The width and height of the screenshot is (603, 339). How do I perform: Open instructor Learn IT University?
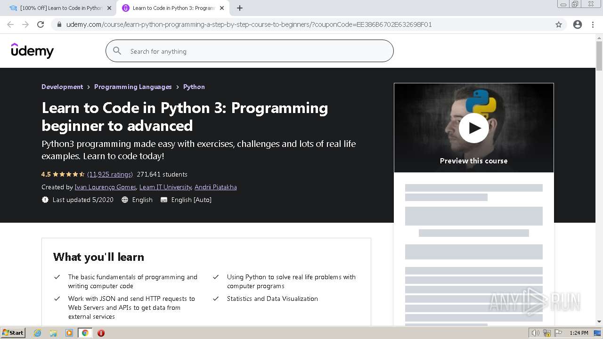[165, 187]
